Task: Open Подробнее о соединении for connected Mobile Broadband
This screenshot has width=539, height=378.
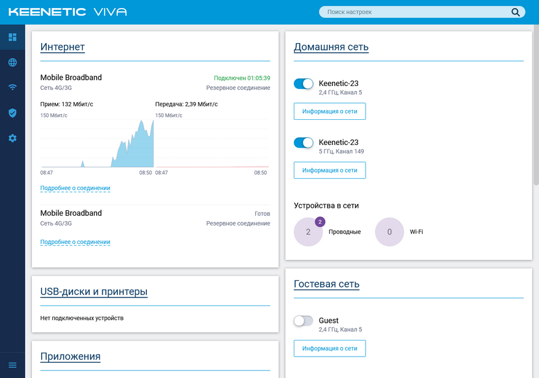Action: click(75, 188)
